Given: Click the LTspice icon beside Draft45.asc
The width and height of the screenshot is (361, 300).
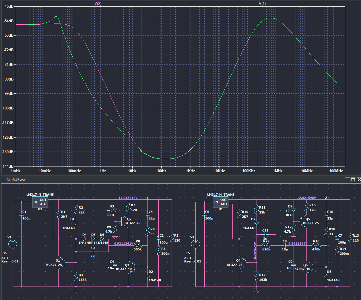Looking at the screenshot, I should [x=3, y=180].
